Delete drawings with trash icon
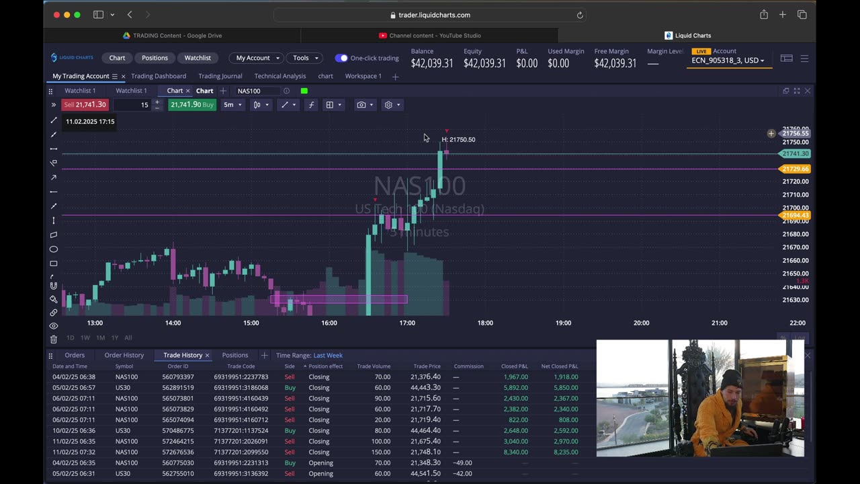Screen dimensions: 860x484 [54, 339]
